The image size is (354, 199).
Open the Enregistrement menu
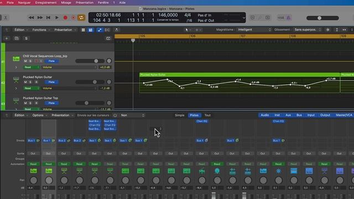click(x=46, y=3)
